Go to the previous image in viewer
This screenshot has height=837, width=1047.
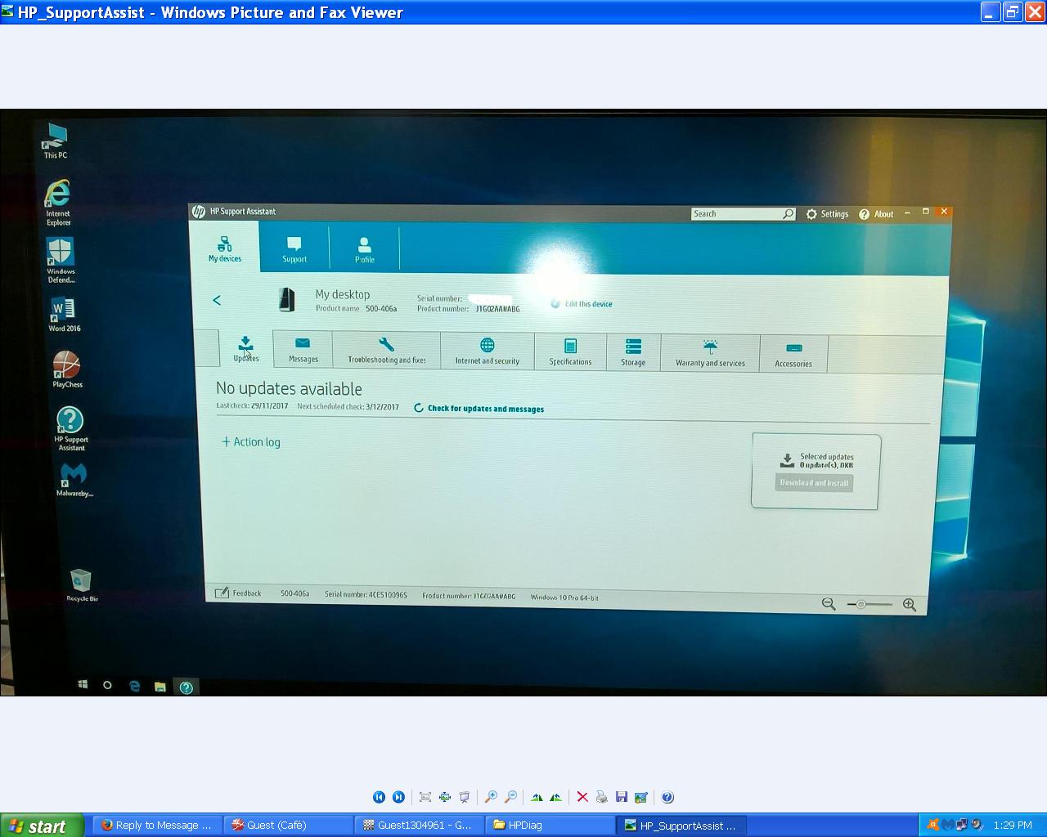pyautogui.click(x=379, y=797)
